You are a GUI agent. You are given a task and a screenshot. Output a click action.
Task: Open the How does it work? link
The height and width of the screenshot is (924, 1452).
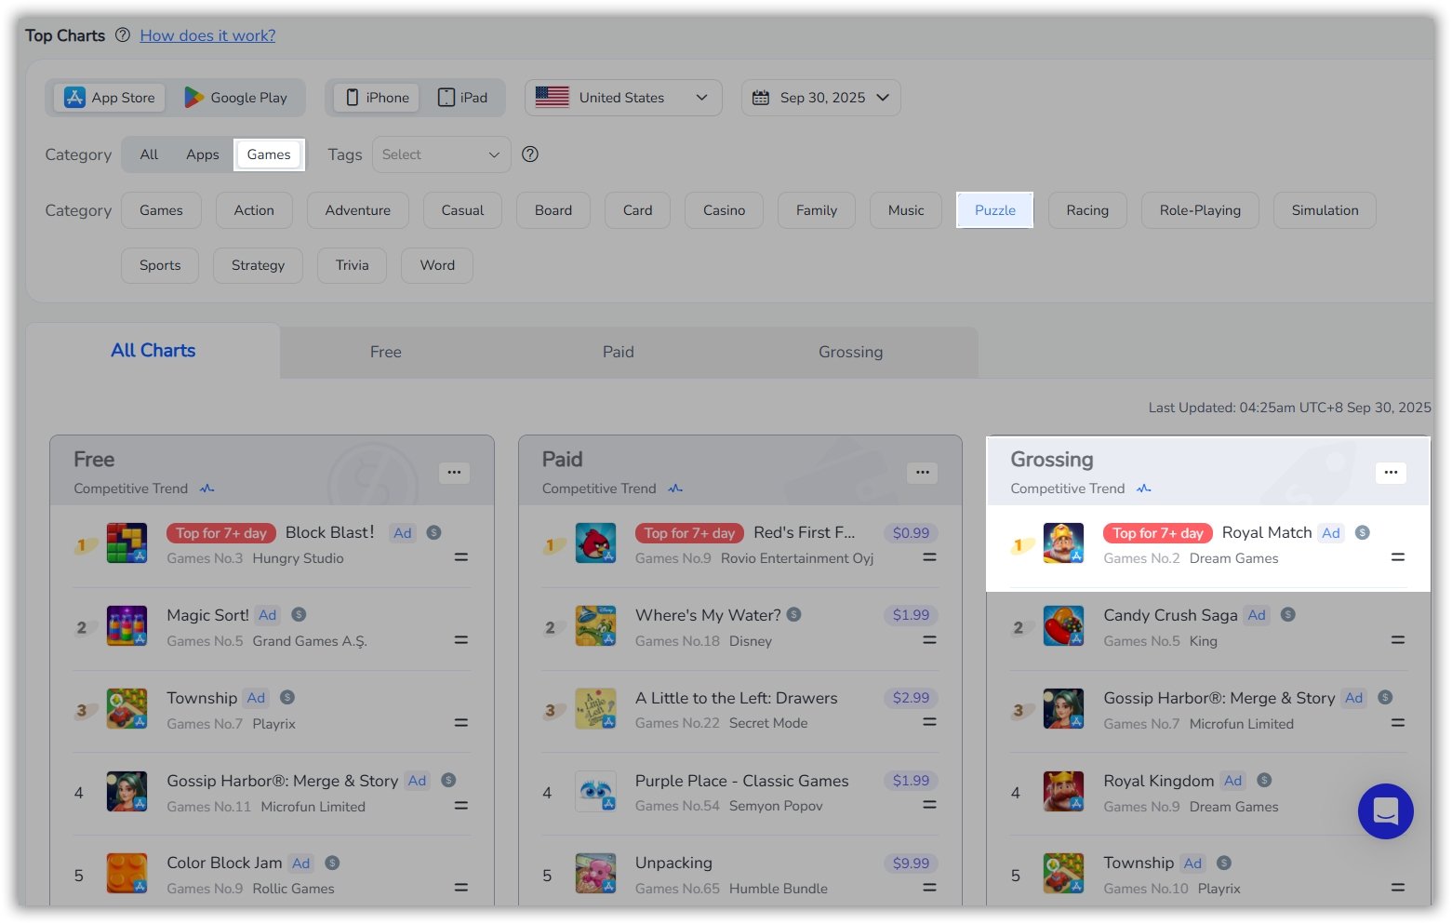coord(207,35)
